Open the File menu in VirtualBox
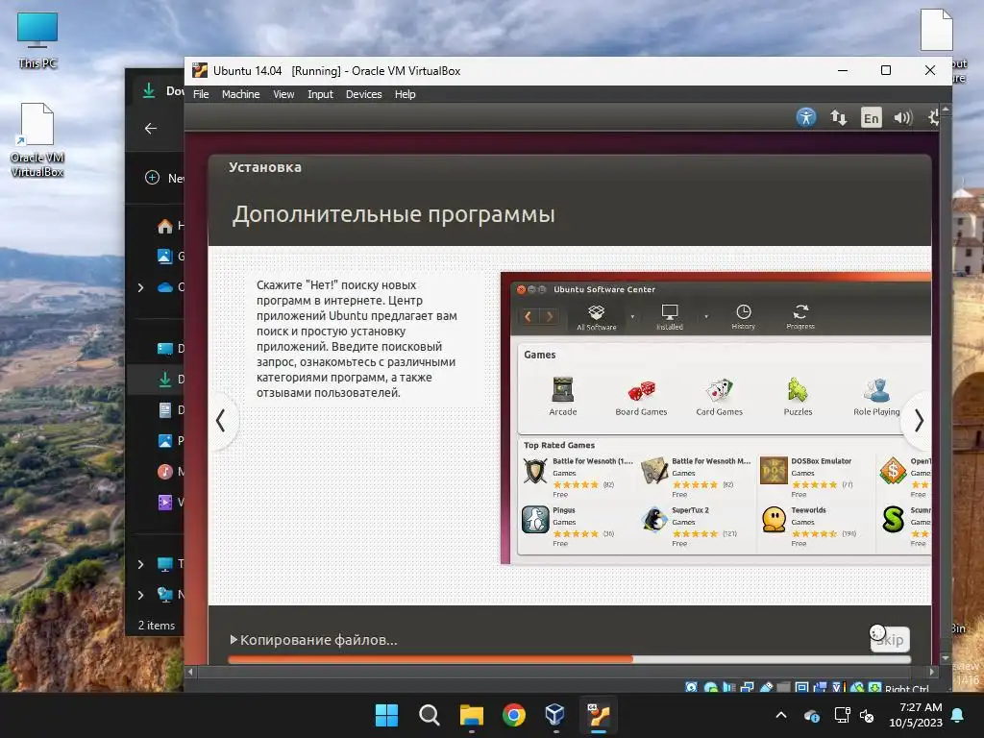984x738 pixels. tap(201, 94)
